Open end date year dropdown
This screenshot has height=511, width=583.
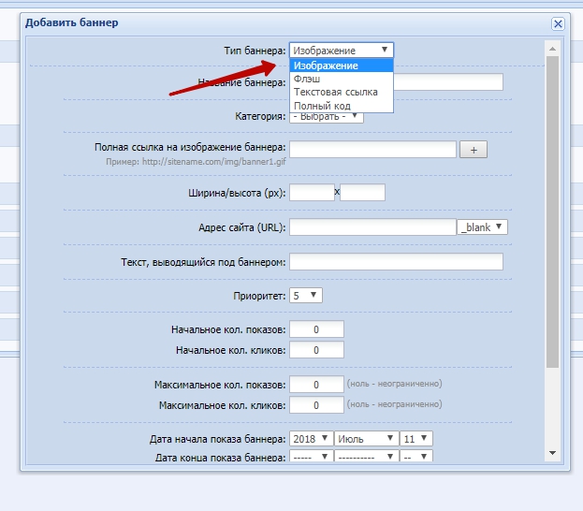[x=312, y=457]
